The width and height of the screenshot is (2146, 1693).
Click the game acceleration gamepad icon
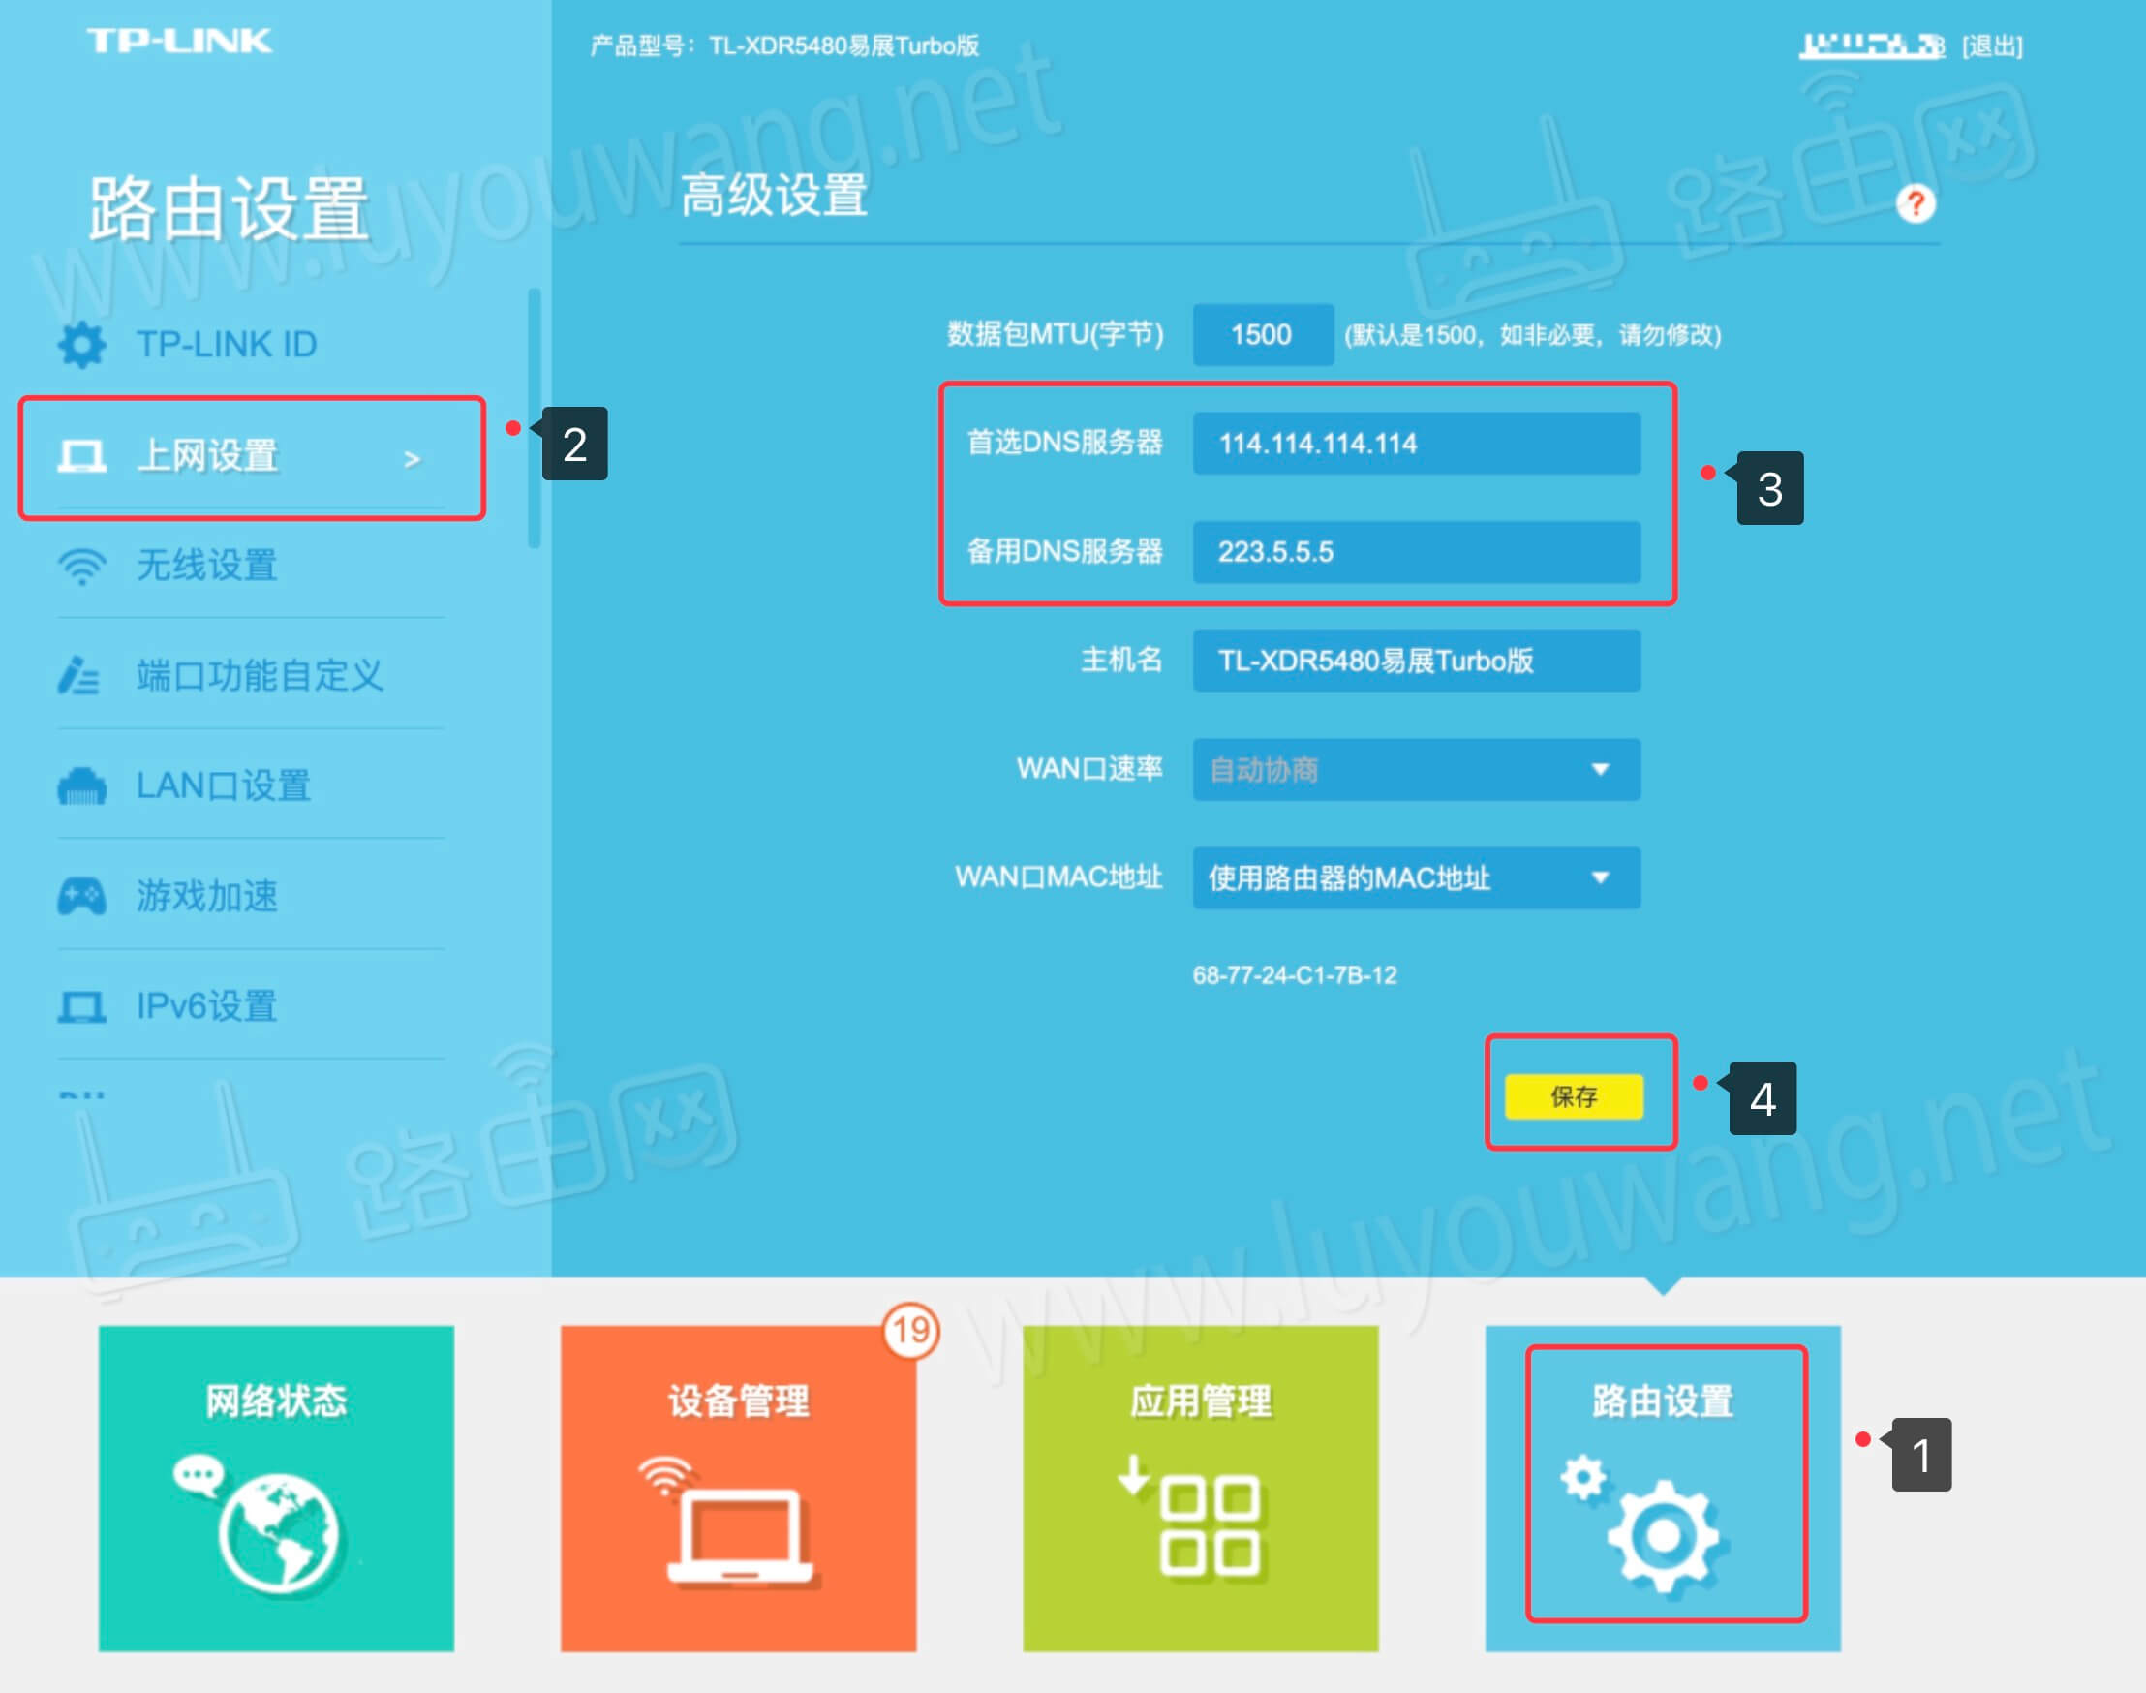81,896
